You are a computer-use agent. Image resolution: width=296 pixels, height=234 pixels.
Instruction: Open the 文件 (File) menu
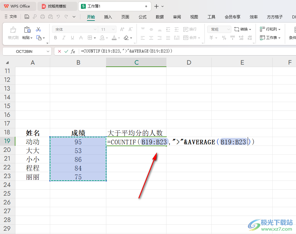pyautogui.click(x=11, y=17)
